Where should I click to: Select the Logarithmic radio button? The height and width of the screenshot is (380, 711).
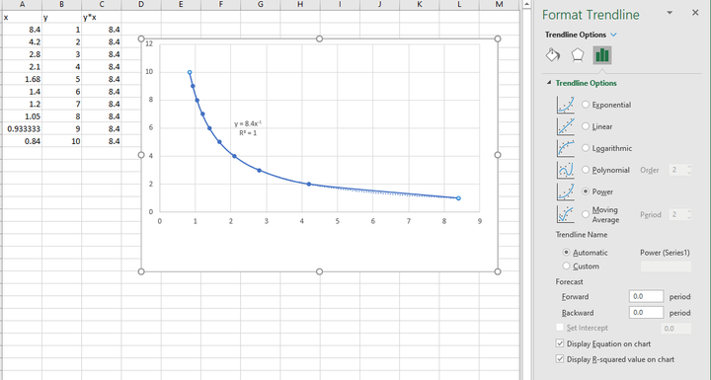586,148
